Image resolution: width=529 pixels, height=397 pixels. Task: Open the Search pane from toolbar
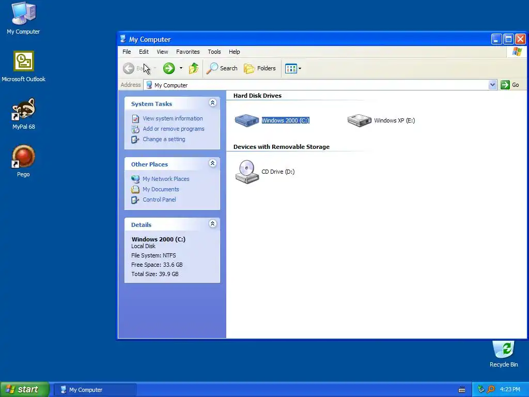(222, 68)
